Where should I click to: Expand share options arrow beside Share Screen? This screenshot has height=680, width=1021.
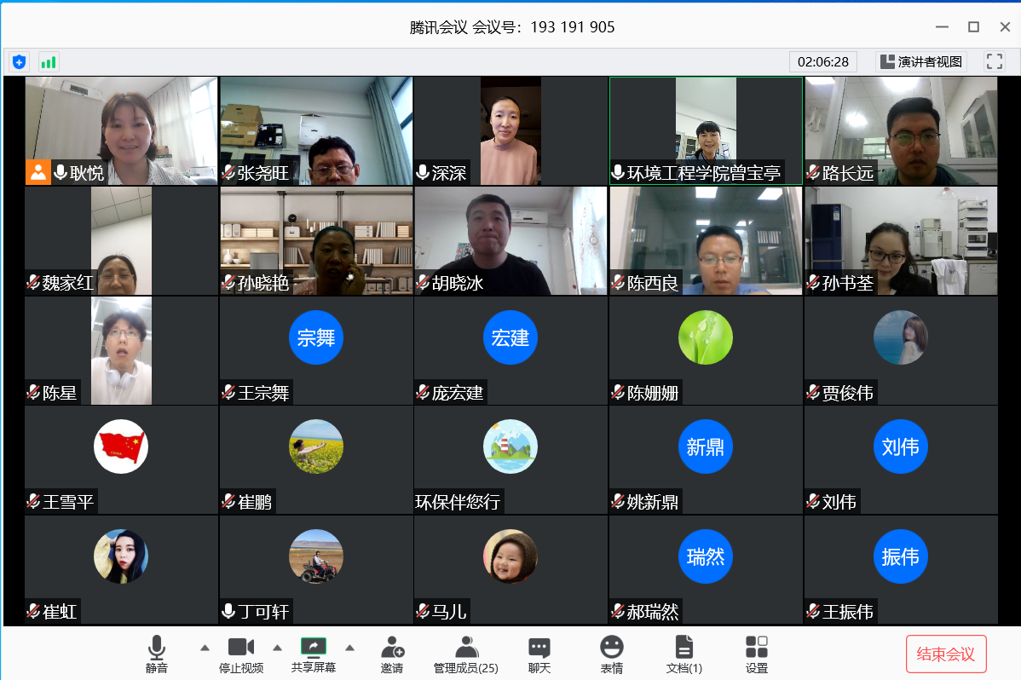(x=349, y=648)
